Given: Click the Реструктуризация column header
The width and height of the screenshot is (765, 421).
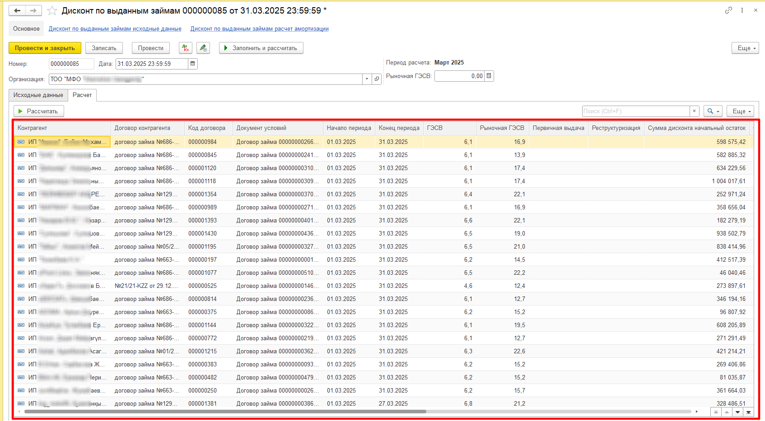Looking at the screenshot, I should click(x=616, y=128).
